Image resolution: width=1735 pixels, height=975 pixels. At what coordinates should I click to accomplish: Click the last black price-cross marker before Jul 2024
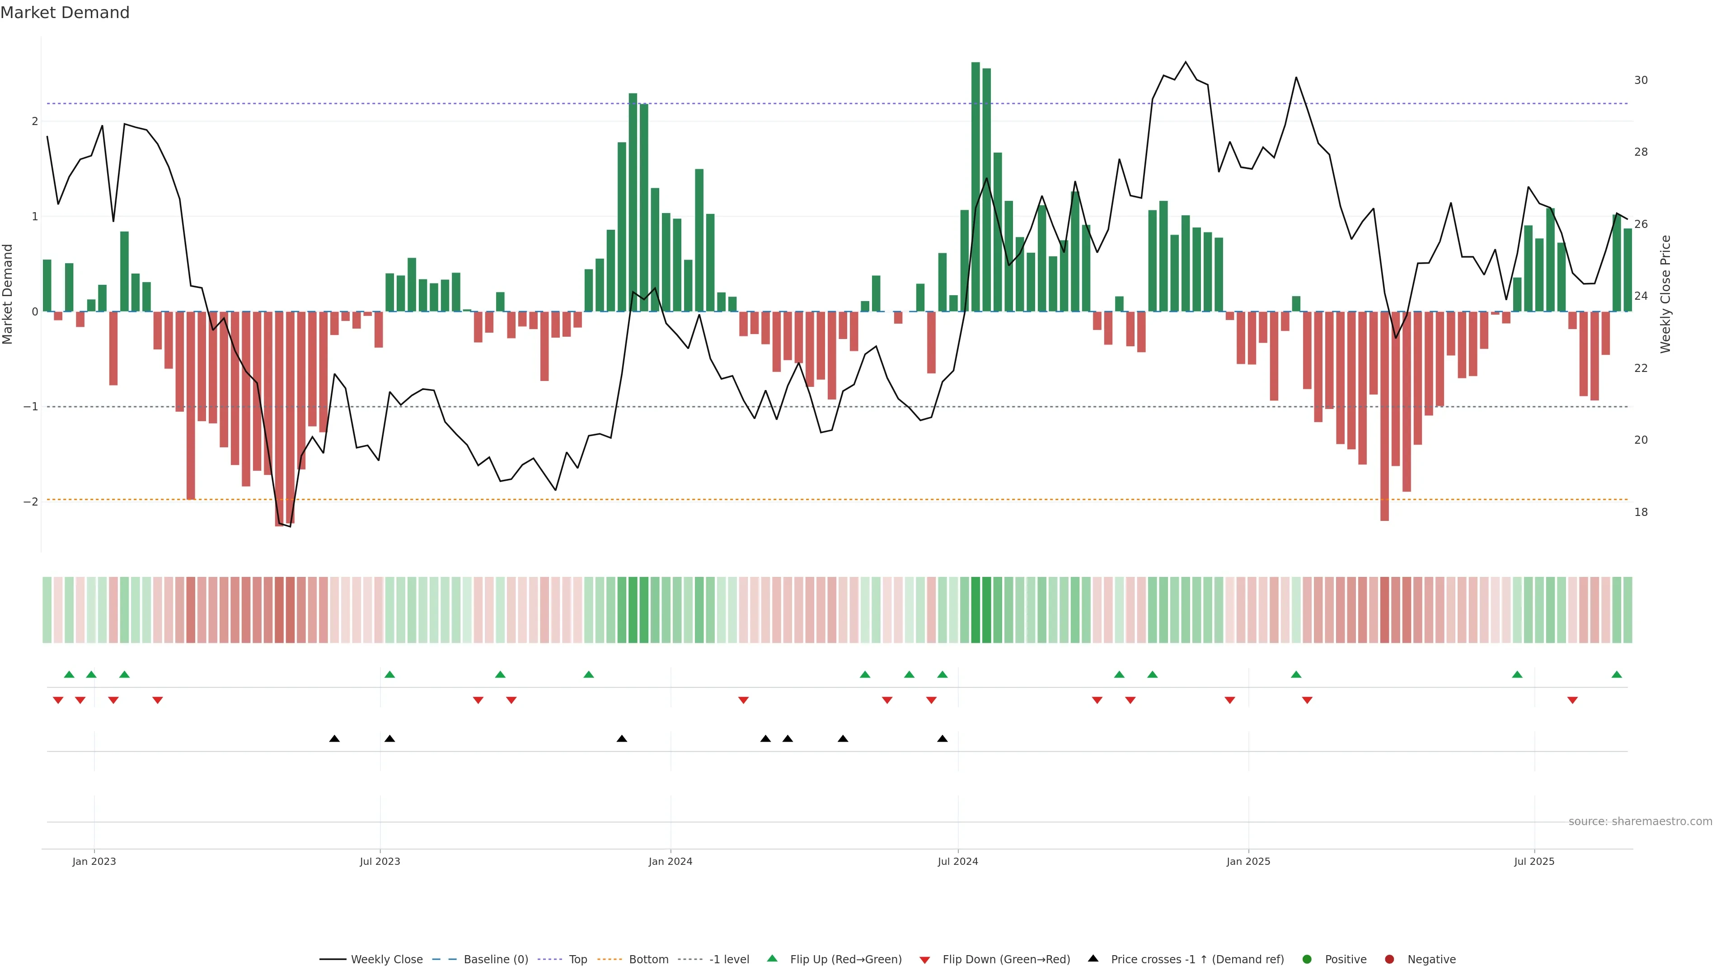point(942,739)
